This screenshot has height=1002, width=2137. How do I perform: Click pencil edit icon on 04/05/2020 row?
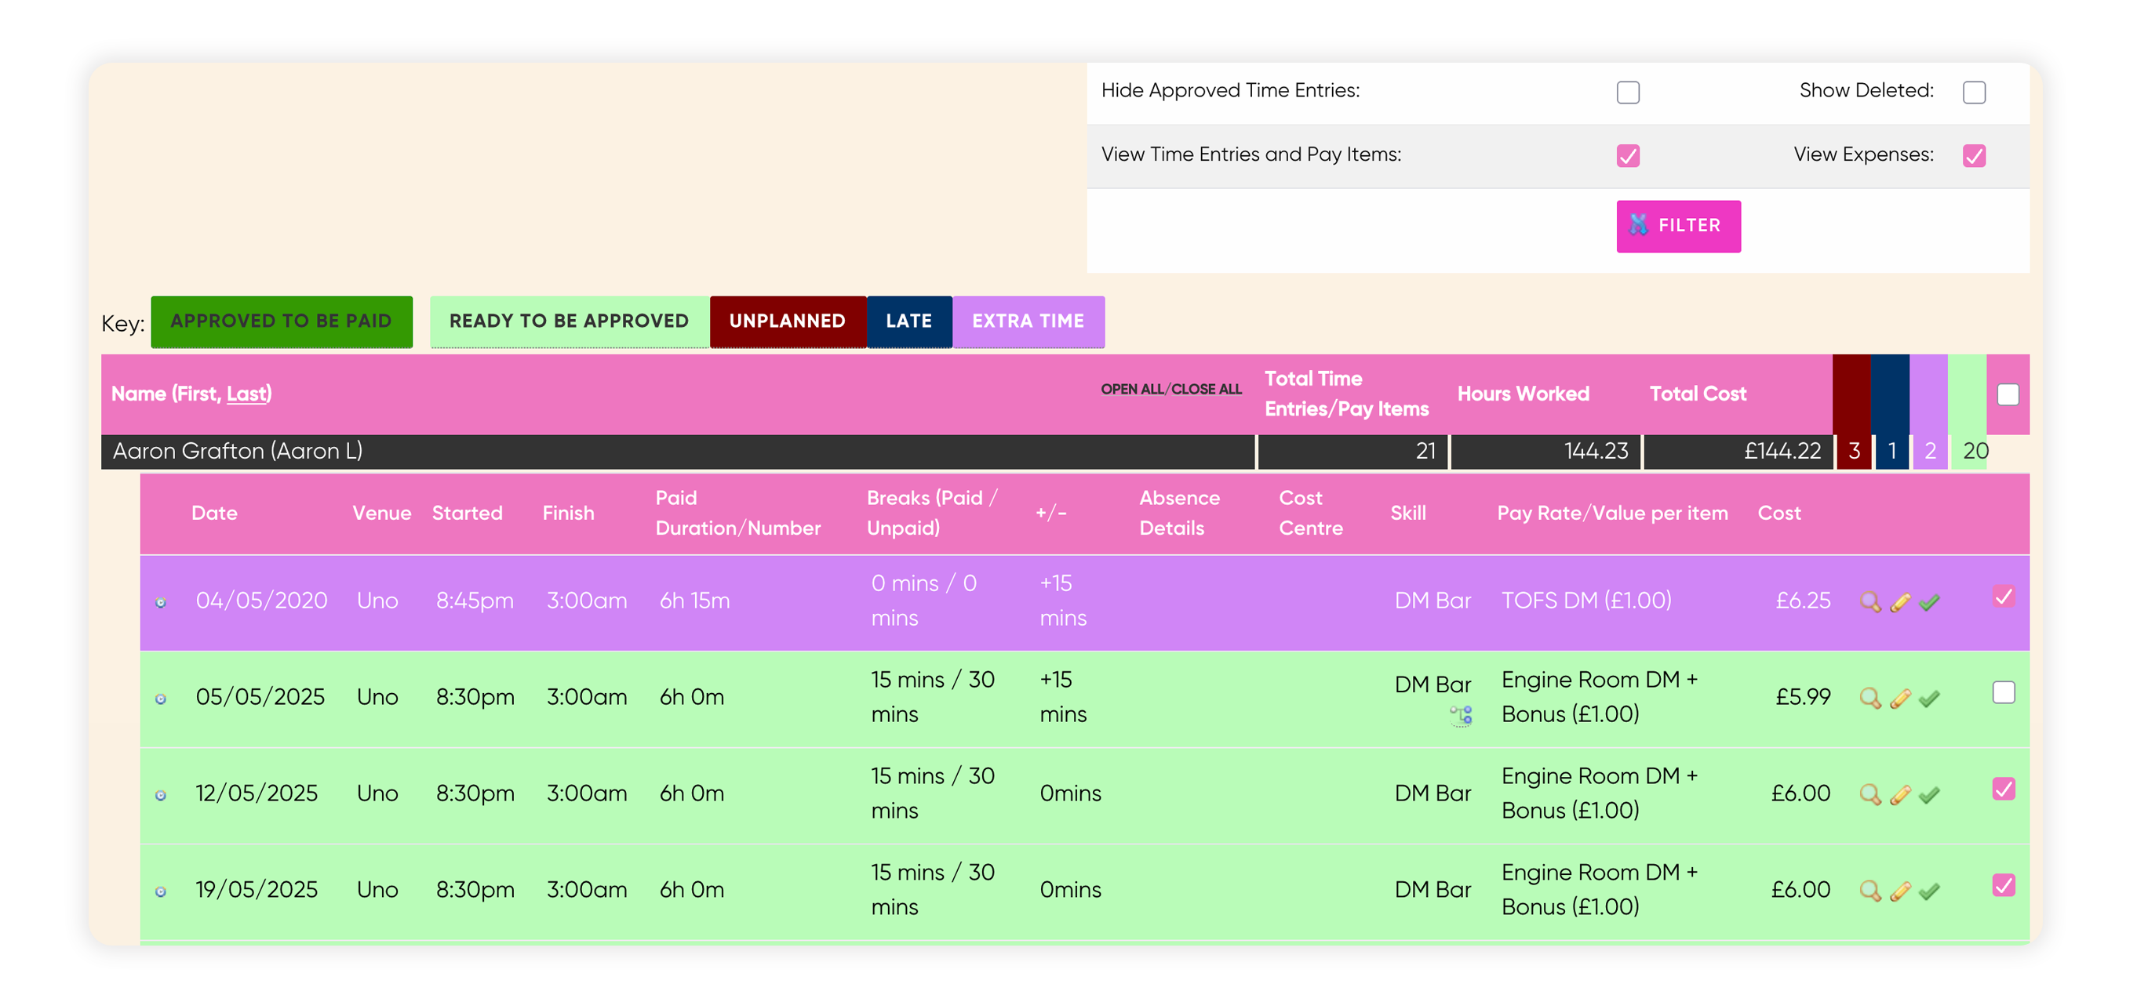click(x=1900, y=601)
